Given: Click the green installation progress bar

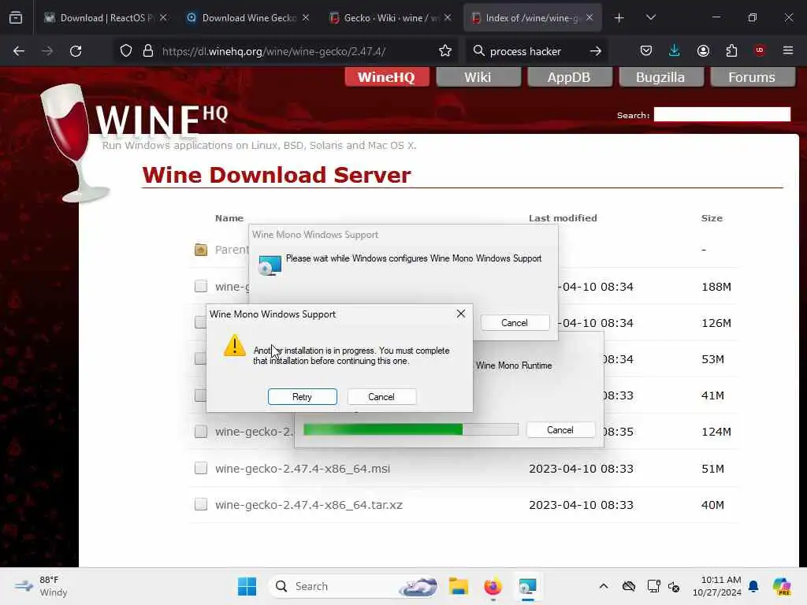Looking at the screenshot, I should (411, 429).
